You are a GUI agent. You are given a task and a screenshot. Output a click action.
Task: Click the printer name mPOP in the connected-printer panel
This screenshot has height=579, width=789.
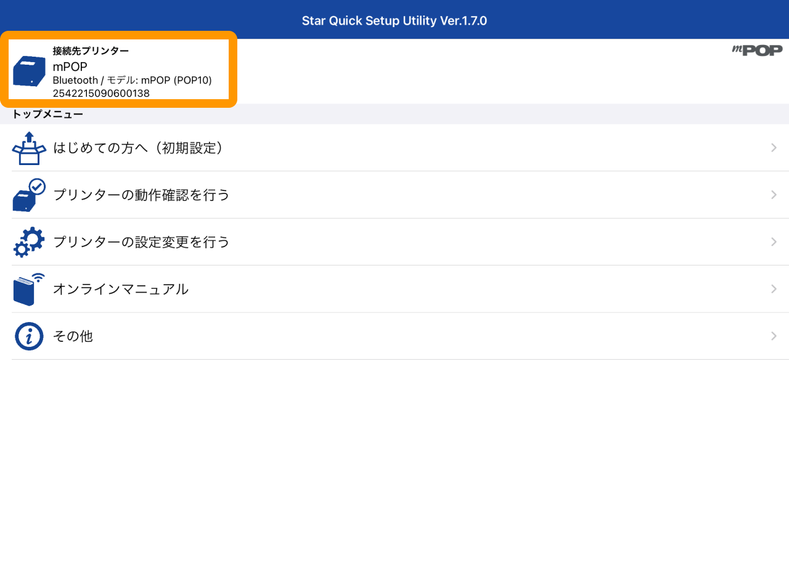pos(70,67)
